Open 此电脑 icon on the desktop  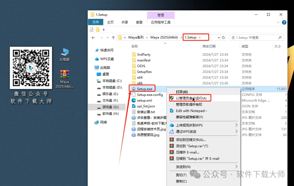click(x=64, y=52)
